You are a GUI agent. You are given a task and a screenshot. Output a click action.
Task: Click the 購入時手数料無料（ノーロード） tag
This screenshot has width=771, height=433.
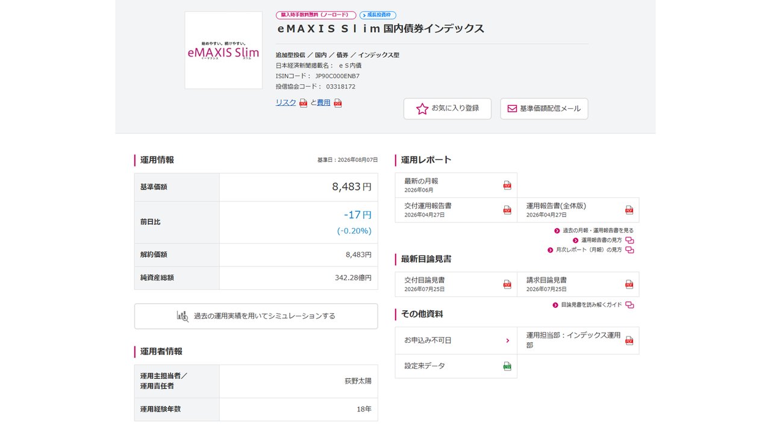point(316,15)
